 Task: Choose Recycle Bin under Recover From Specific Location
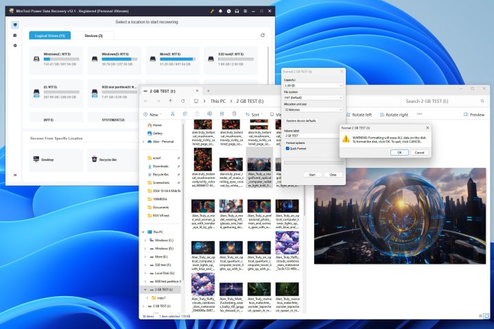pyautogui.click(x=113, y=160)
